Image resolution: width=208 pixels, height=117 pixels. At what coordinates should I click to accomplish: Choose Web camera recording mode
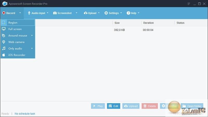tap(18, 42)
